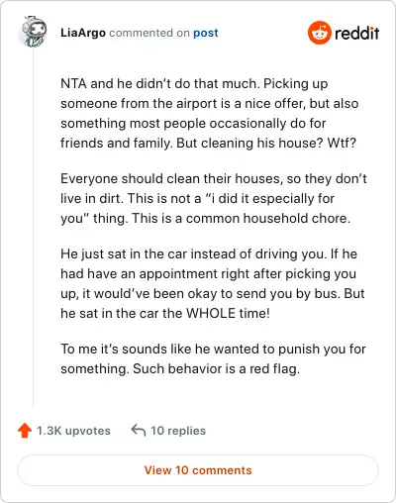Open the "10 replies" label
396x503 pixels.
pos(178,431)
